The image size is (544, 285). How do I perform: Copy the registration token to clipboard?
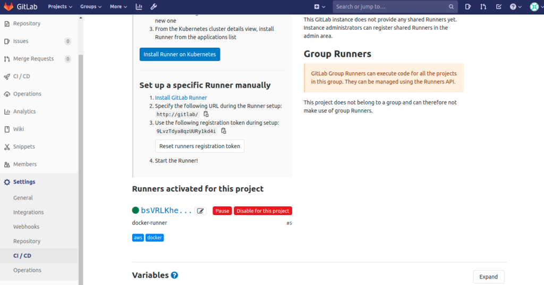[224, 131]
